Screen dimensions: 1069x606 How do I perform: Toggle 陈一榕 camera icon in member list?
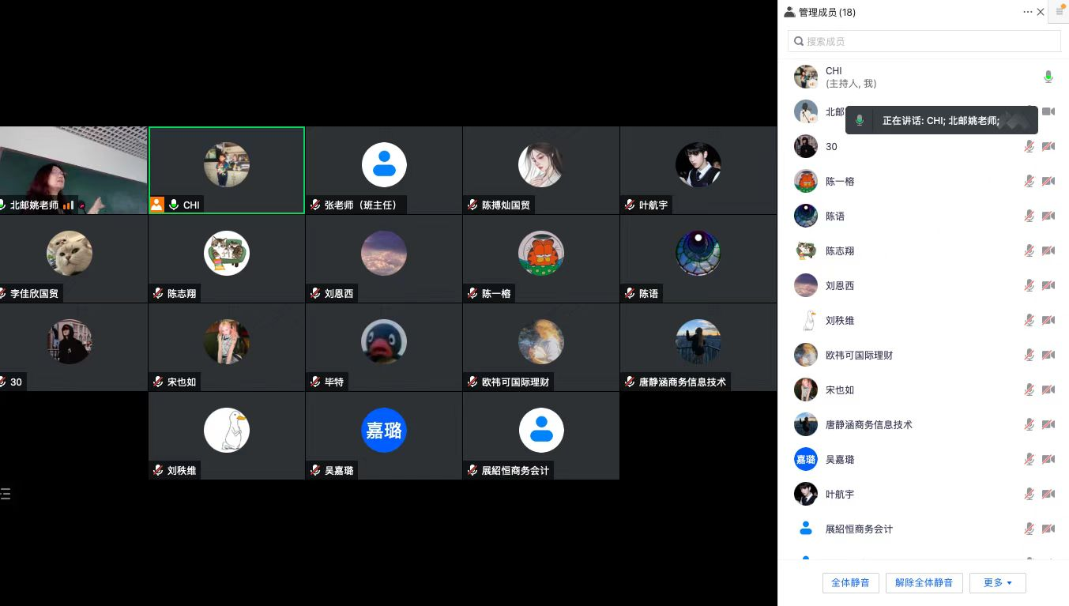click(x=1048, y=181)
